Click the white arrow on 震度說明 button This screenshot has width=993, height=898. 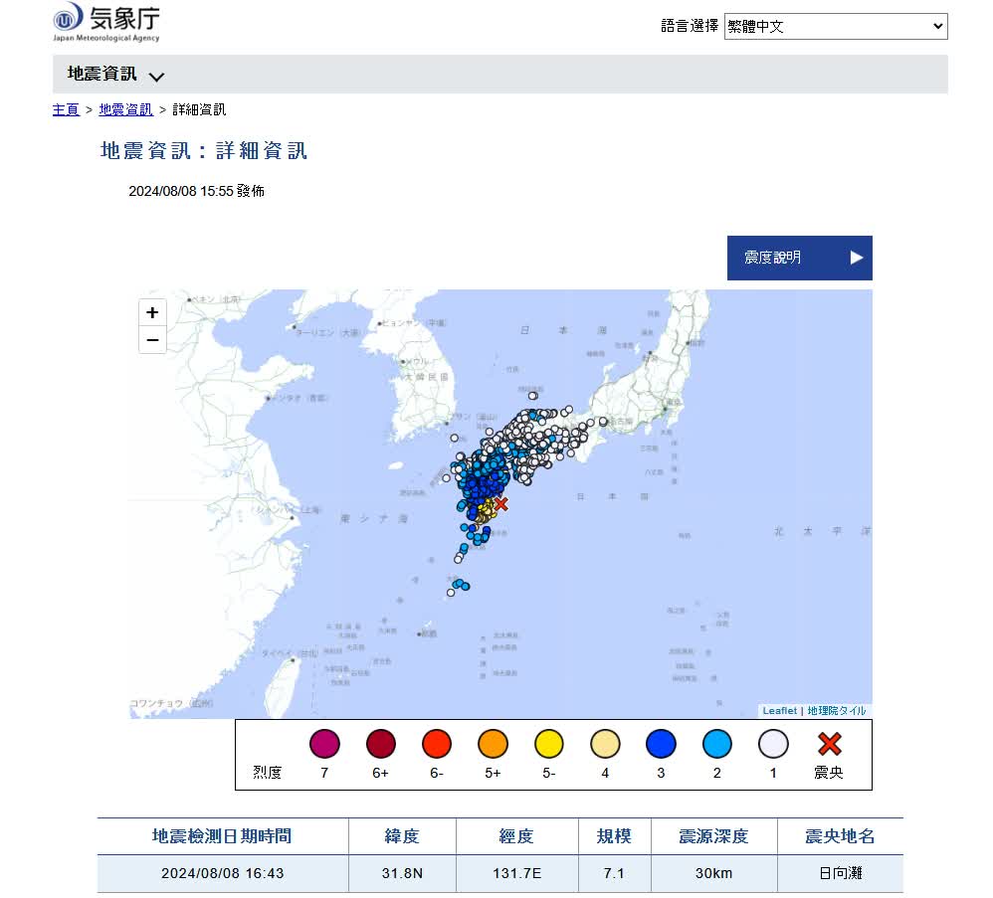coord(856,258)
